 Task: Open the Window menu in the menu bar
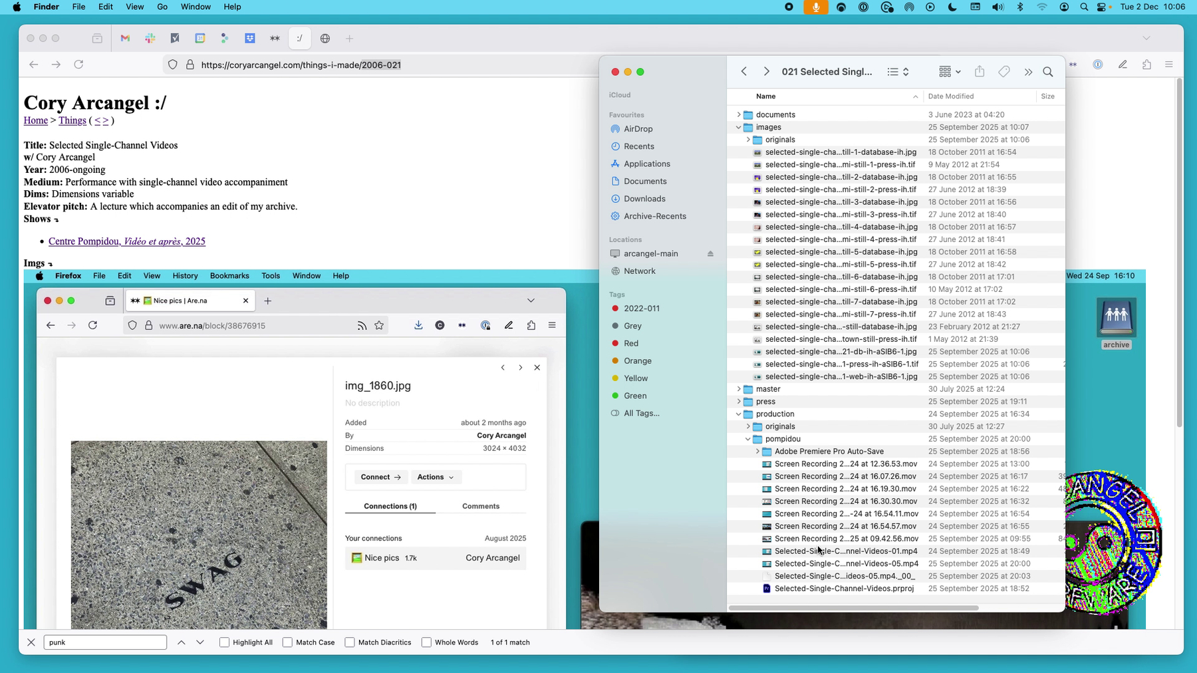[196, 7]
